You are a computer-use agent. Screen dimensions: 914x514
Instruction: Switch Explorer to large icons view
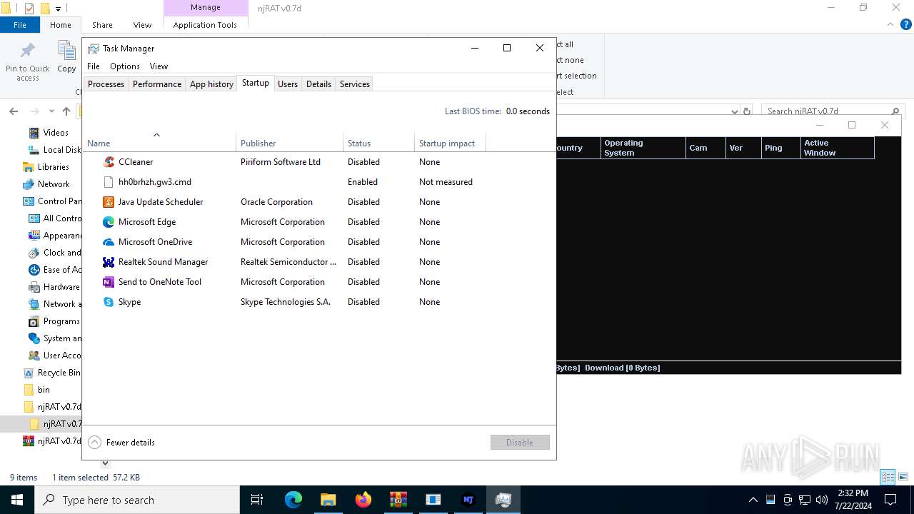(903, 477)
